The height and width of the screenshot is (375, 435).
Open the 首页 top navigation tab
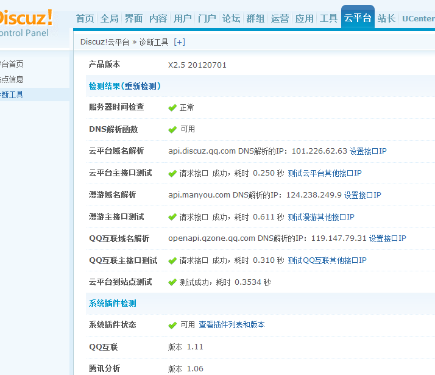(x=85, y=18)
